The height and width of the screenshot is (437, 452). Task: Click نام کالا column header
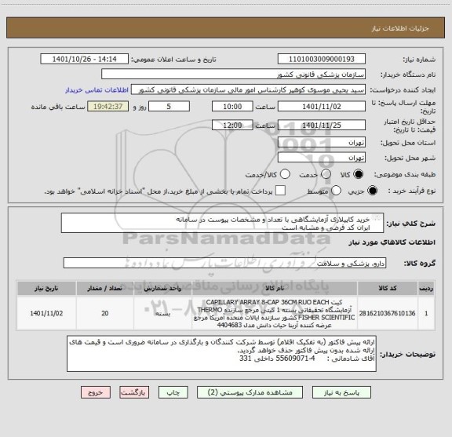coord(275,288)
